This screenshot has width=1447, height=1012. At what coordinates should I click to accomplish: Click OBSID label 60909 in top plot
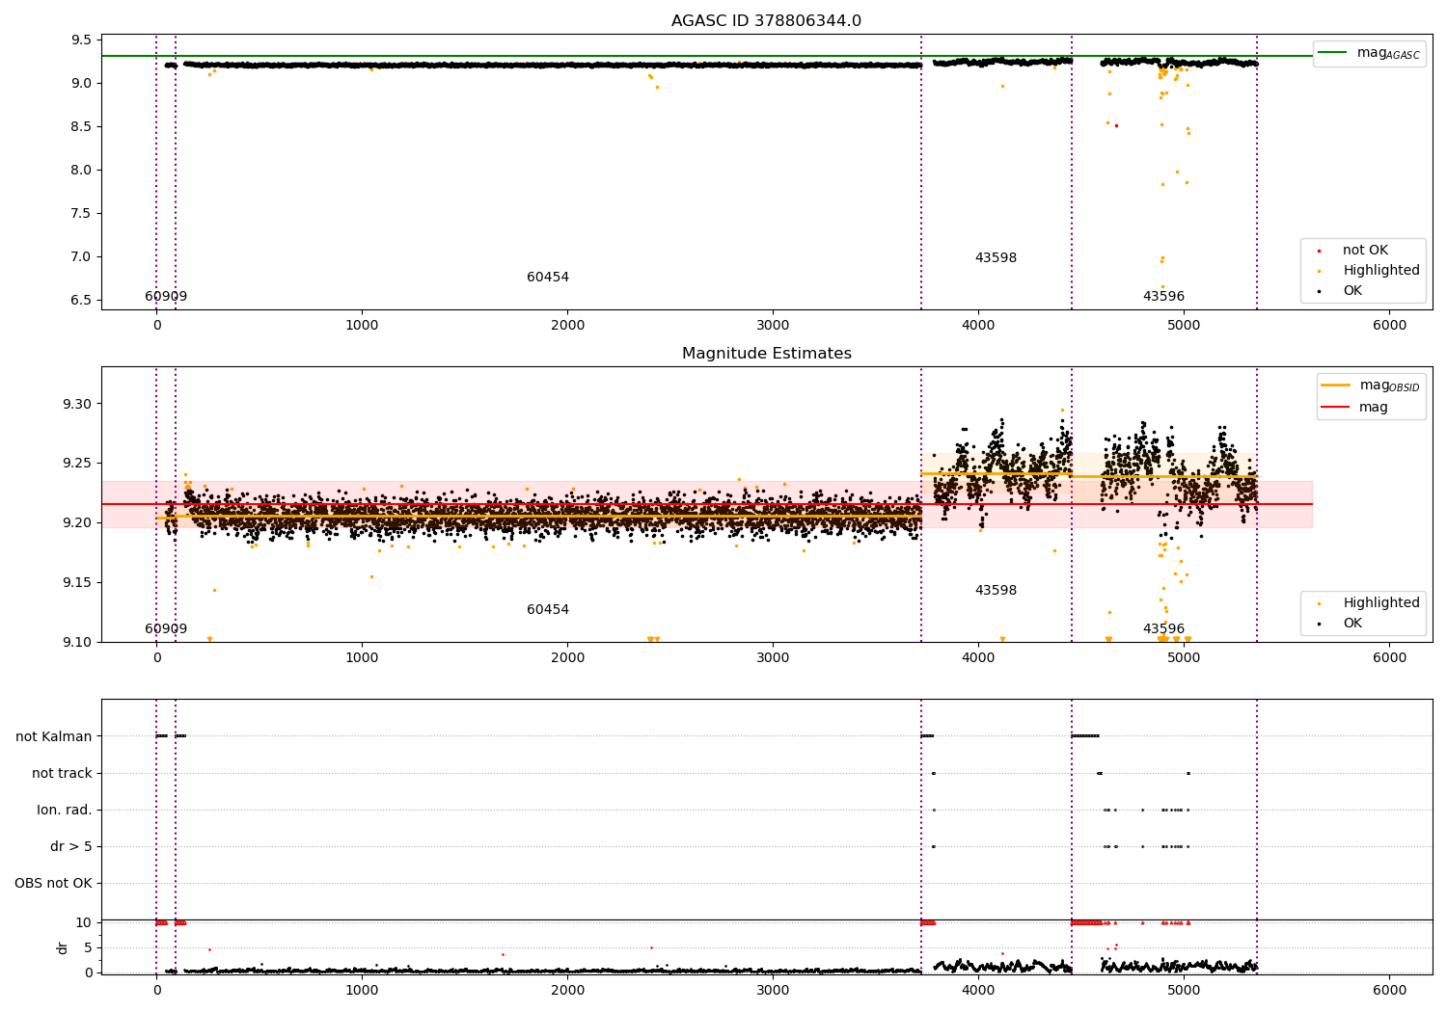[x=166, y=297]
